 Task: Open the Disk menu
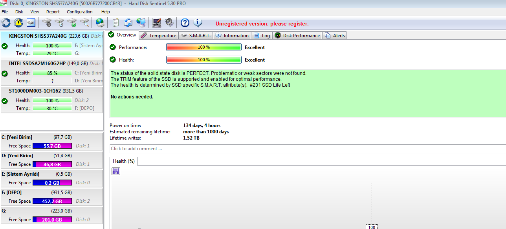pos(19,12)
